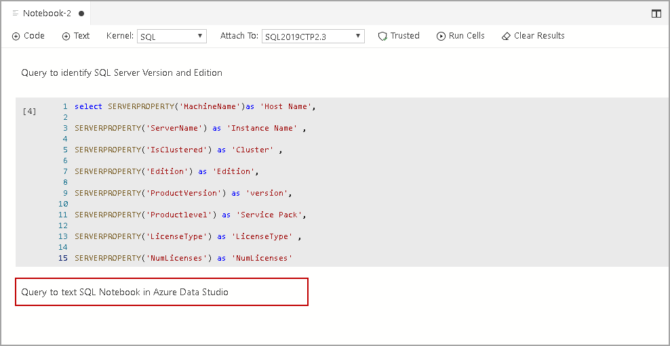Image resolution: width=670 pixels, height=346 pixels.
Task: Add a new Text cell
Action: 76,36
